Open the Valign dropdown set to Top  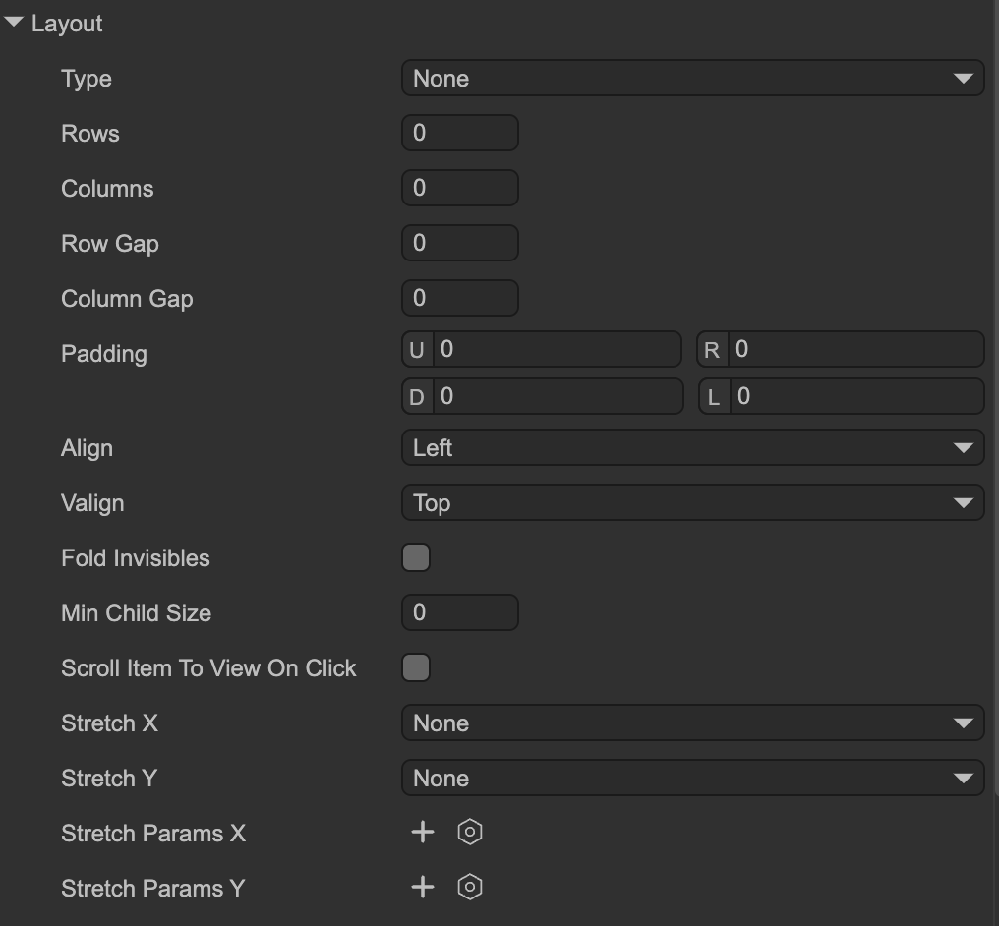[692, 503]
